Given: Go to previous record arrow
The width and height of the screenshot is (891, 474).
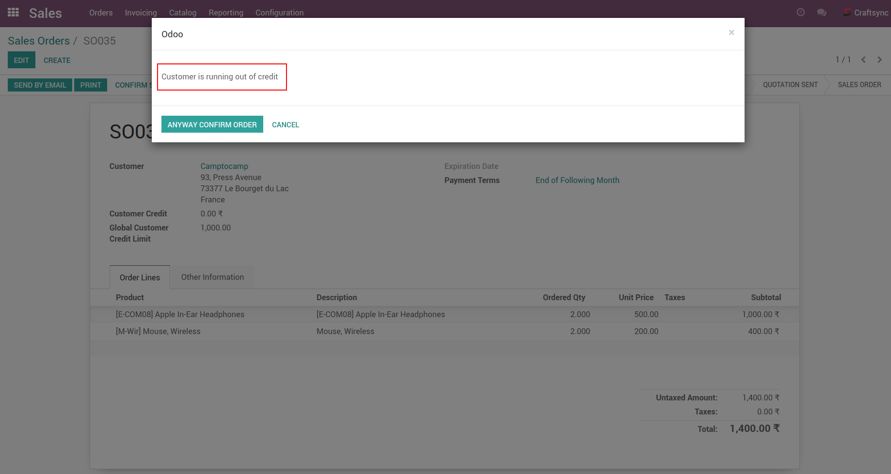Looking at the screenshot, I should [x=863, y=60].
